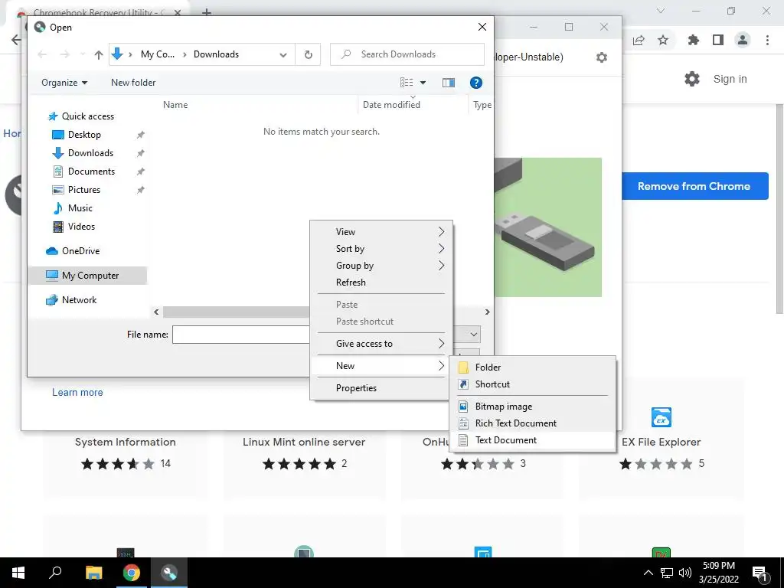Open the Organize menu
784x588 pixels.
pos(64,83)
